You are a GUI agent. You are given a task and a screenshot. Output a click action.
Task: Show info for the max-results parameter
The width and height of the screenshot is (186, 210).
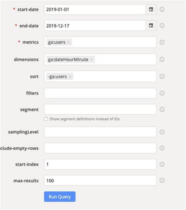(162, 180)
